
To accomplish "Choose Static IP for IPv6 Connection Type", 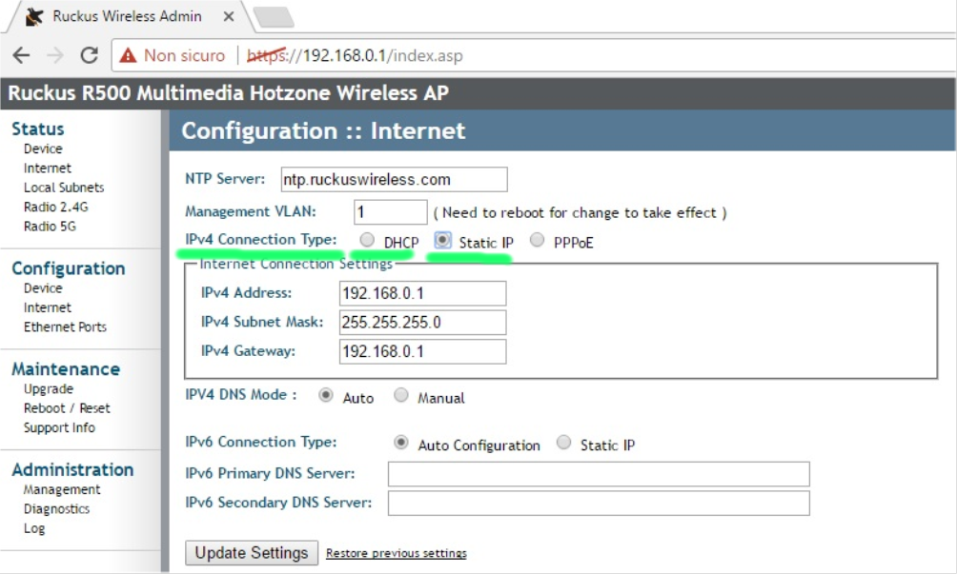I will point(564,444).
